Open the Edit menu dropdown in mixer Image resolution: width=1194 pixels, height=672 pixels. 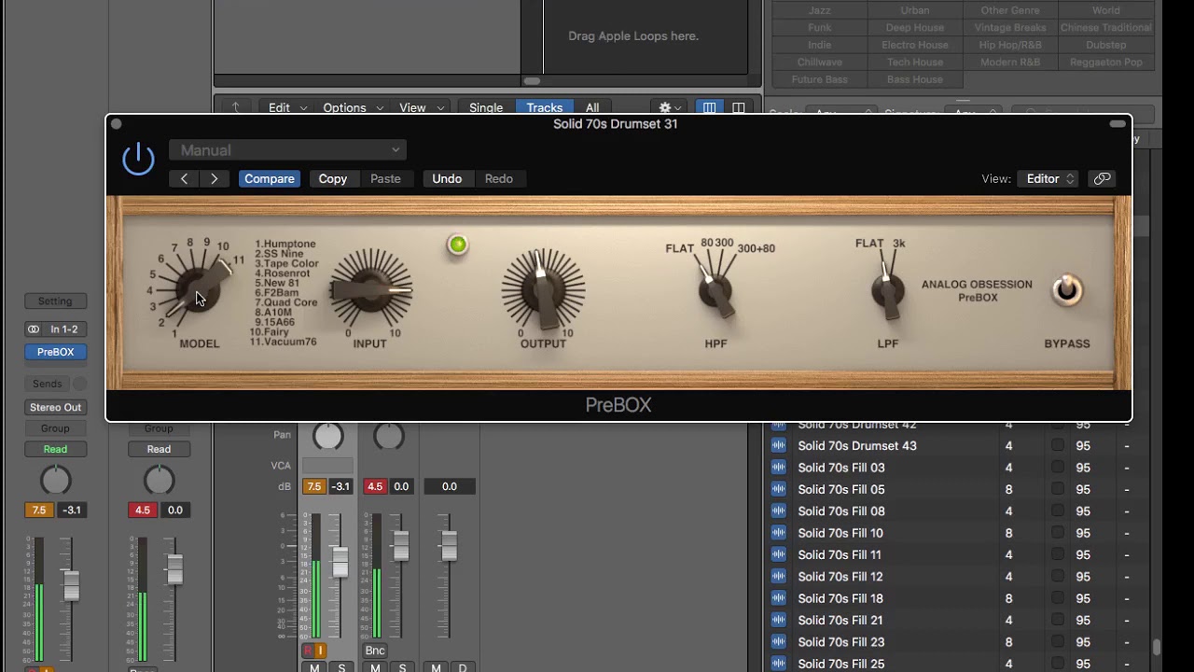(287, 108)
